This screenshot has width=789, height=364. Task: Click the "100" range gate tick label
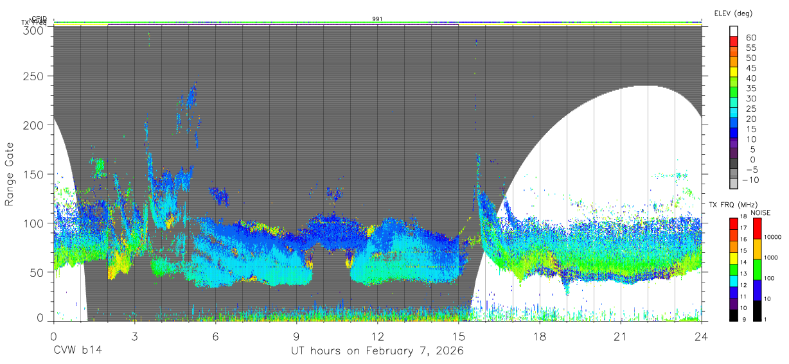35,223
